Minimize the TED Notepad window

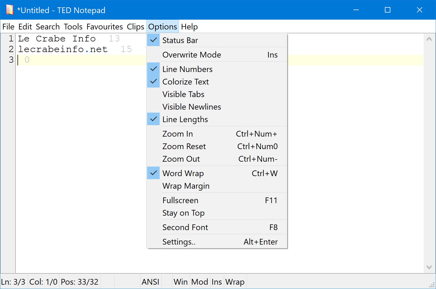click(356, 10)
